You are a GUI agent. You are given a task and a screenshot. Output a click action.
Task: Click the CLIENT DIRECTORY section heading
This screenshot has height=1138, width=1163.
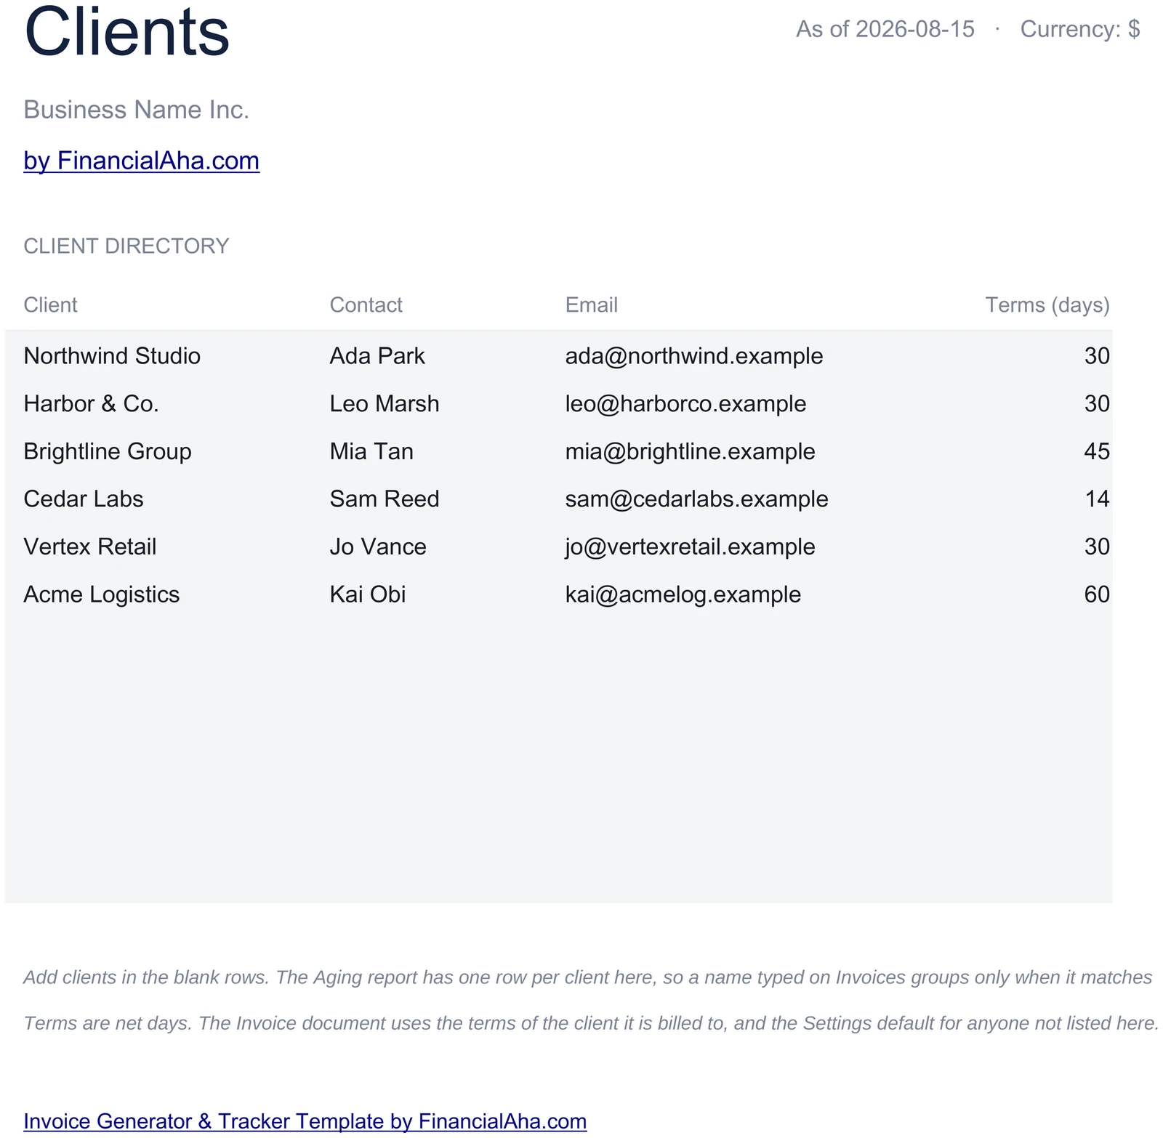click(126, 246)
